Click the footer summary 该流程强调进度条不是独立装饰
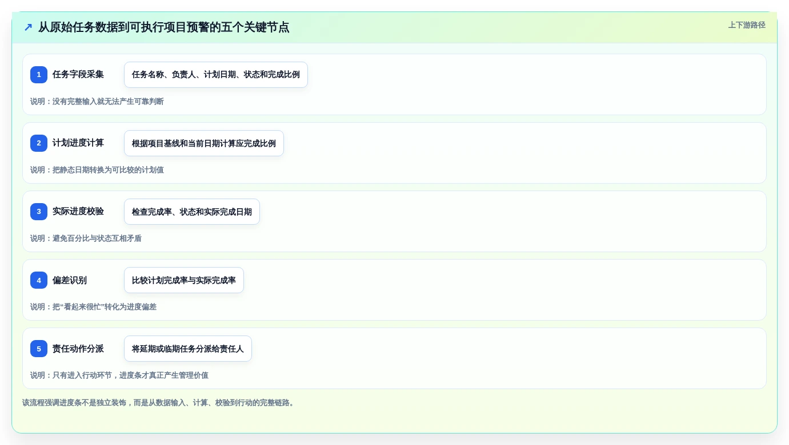 159,403
